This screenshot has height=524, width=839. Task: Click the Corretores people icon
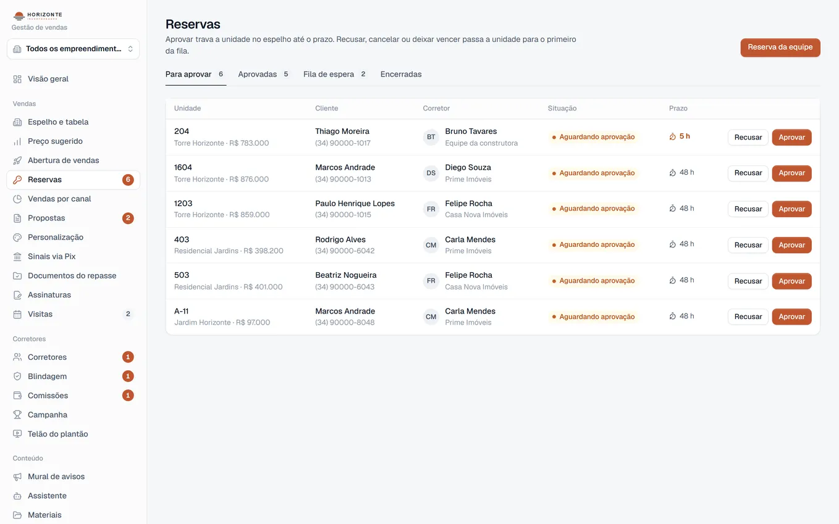(x=17, y=357)
